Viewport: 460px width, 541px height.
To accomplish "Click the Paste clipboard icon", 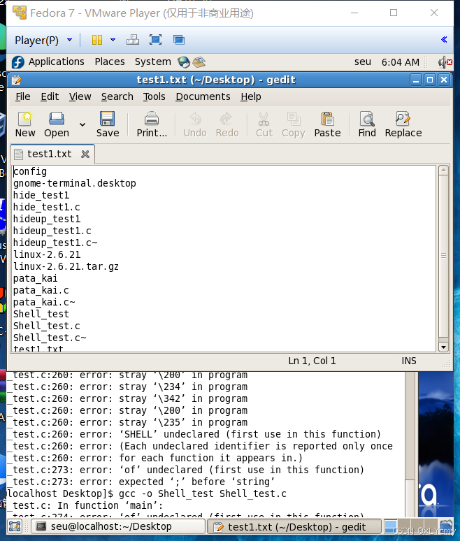I will pyautogui.click(x=327, y=124).
